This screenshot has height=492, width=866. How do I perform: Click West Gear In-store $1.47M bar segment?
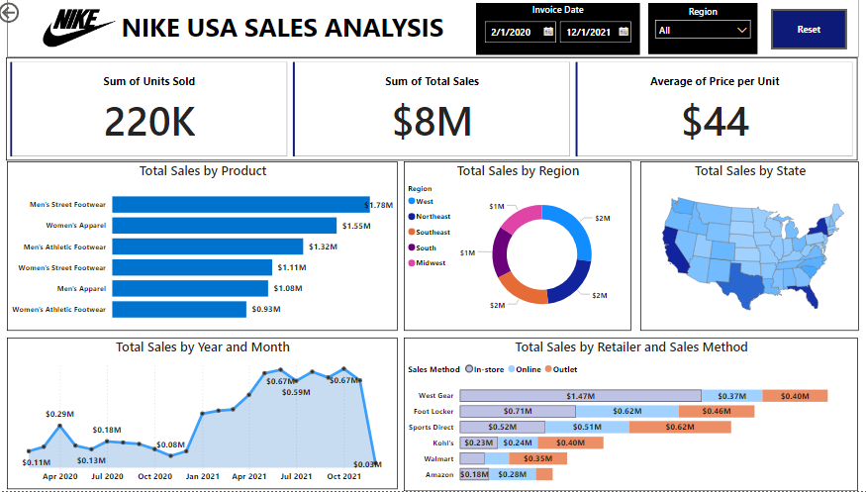coord(581,396)
